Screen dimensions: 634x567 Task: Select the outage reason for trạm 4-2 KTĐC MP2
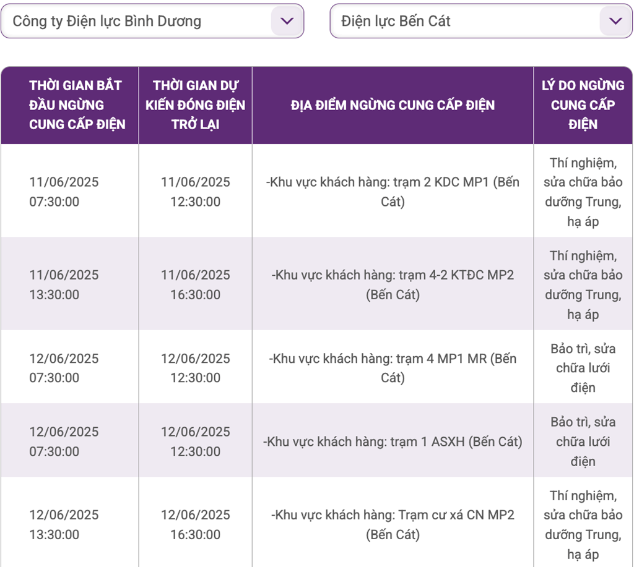click(583, 284)
